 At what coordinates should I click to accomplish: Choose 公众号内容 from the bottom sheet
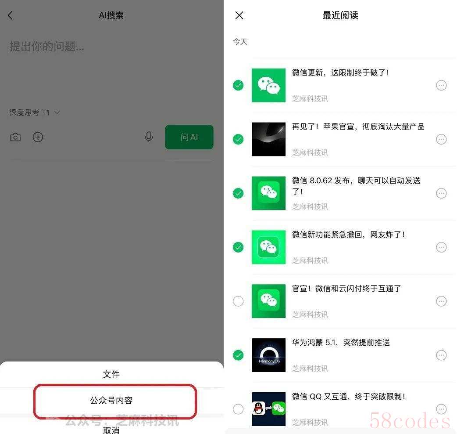pos(111,401)
